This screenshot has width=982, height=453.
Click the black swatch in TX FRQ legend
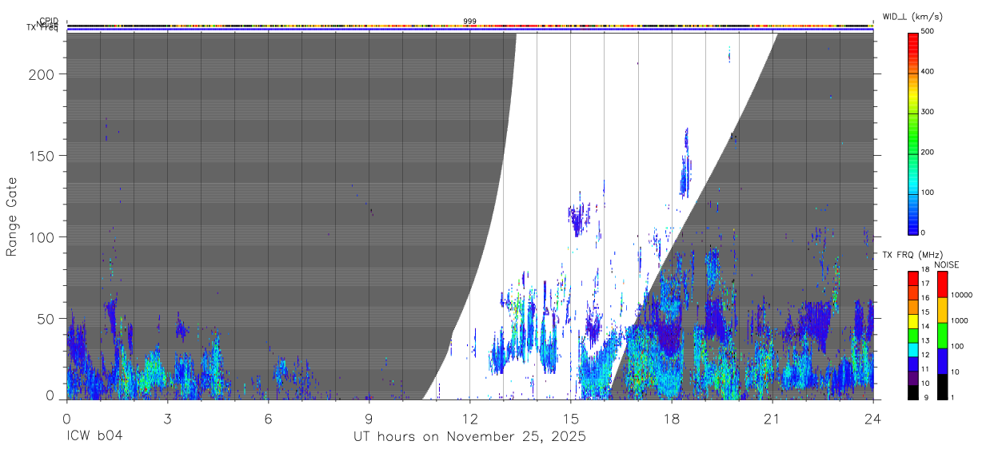913,392
